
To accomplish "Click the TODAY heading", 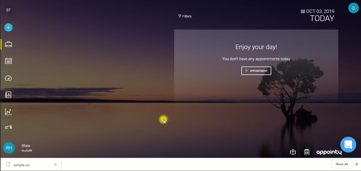I will 322,18.
